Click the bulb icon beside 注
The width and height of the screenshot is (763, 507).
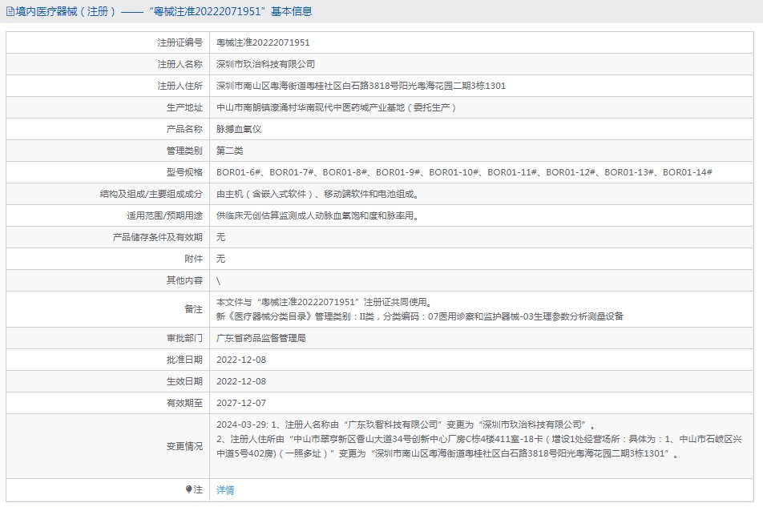point(189,489)
